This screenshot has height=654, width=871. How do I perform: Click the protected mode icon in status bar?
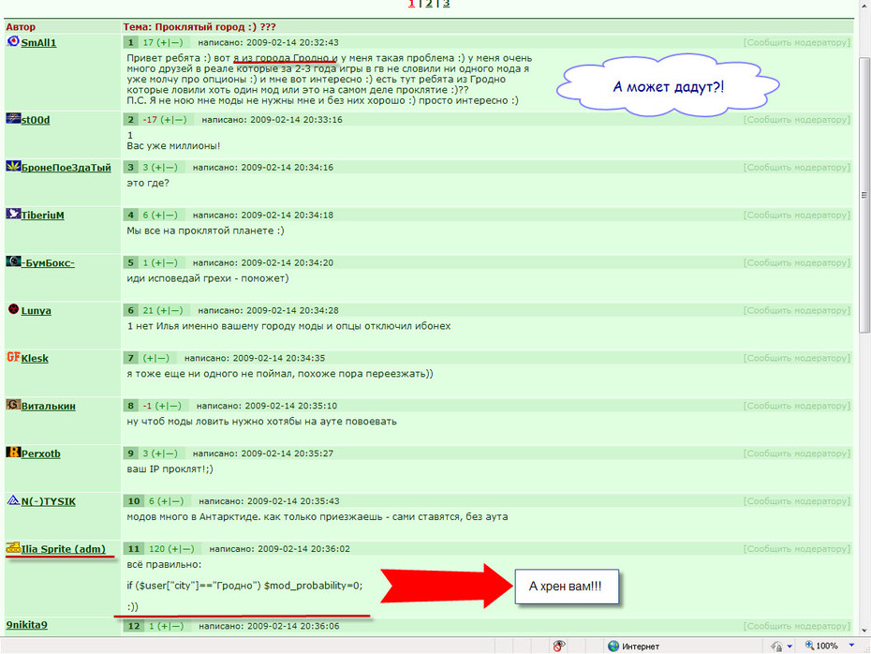[776, 646]
